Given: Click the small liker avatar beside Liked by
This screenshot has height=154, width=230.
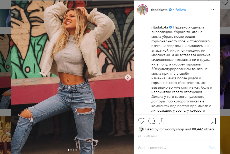Looking at the screenshot, I should click(141, 129).
